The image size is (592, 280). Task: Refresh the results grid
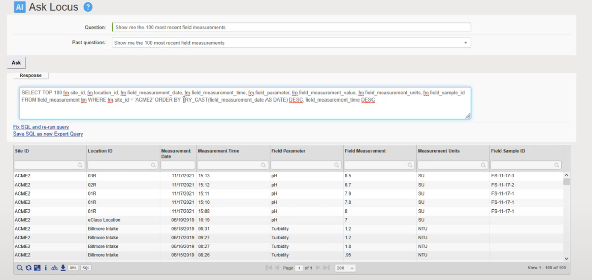click(x=29, y=268)
